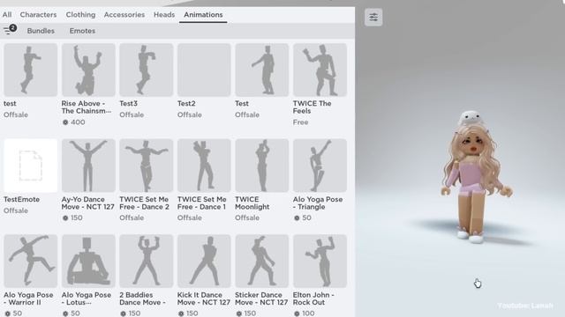Click the 'Alo Yoga Pose - Triangle' title

tap(318, 203)
